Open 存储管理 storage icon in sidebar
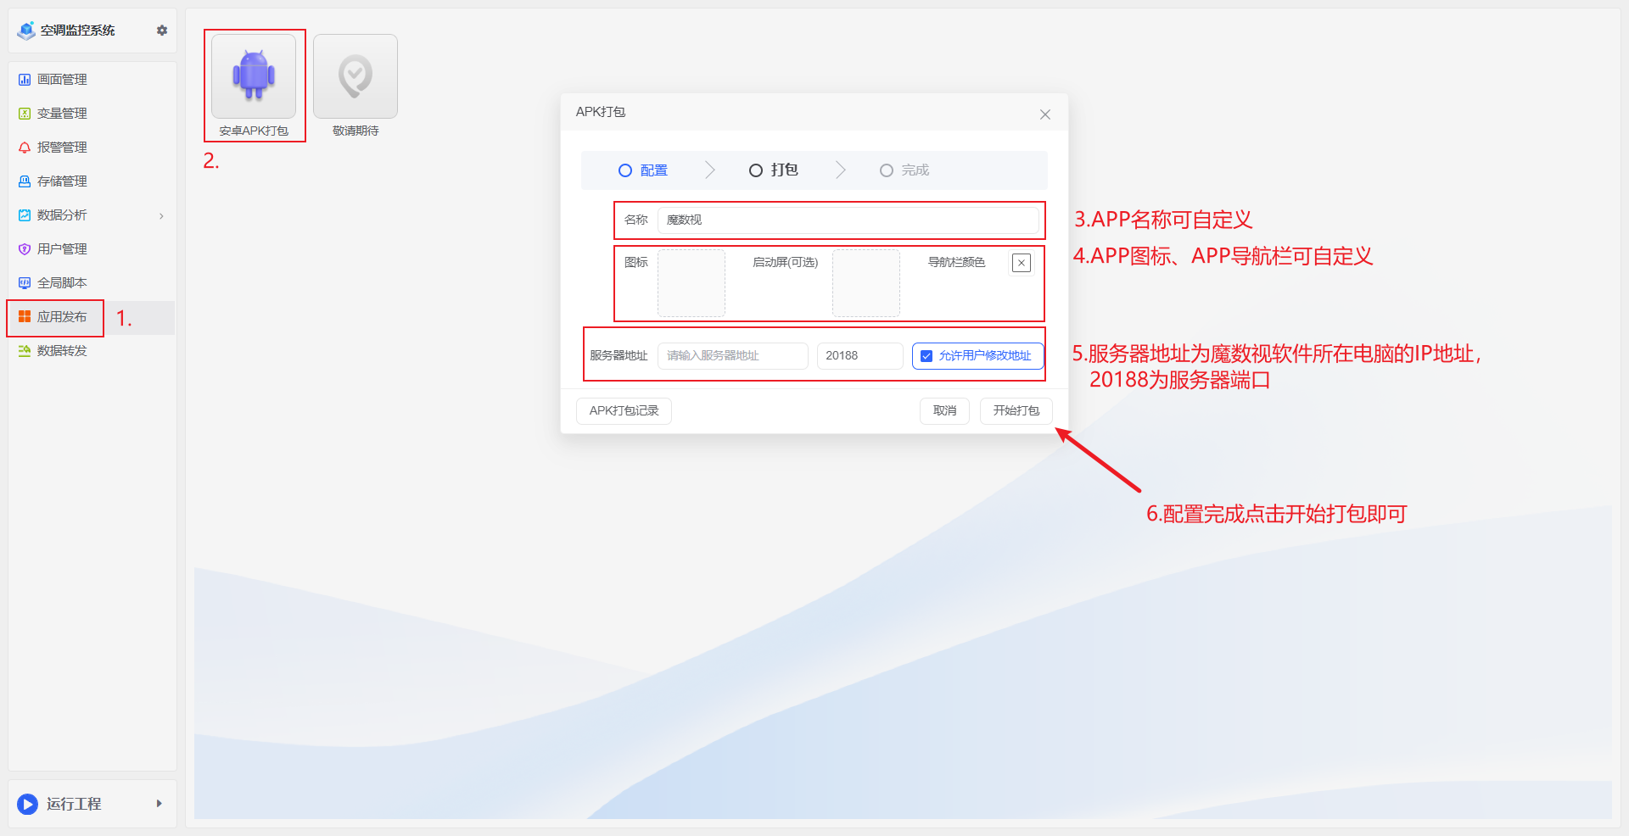The height and width of the screenshot is (836, 1629). click(x=24, y=181)
